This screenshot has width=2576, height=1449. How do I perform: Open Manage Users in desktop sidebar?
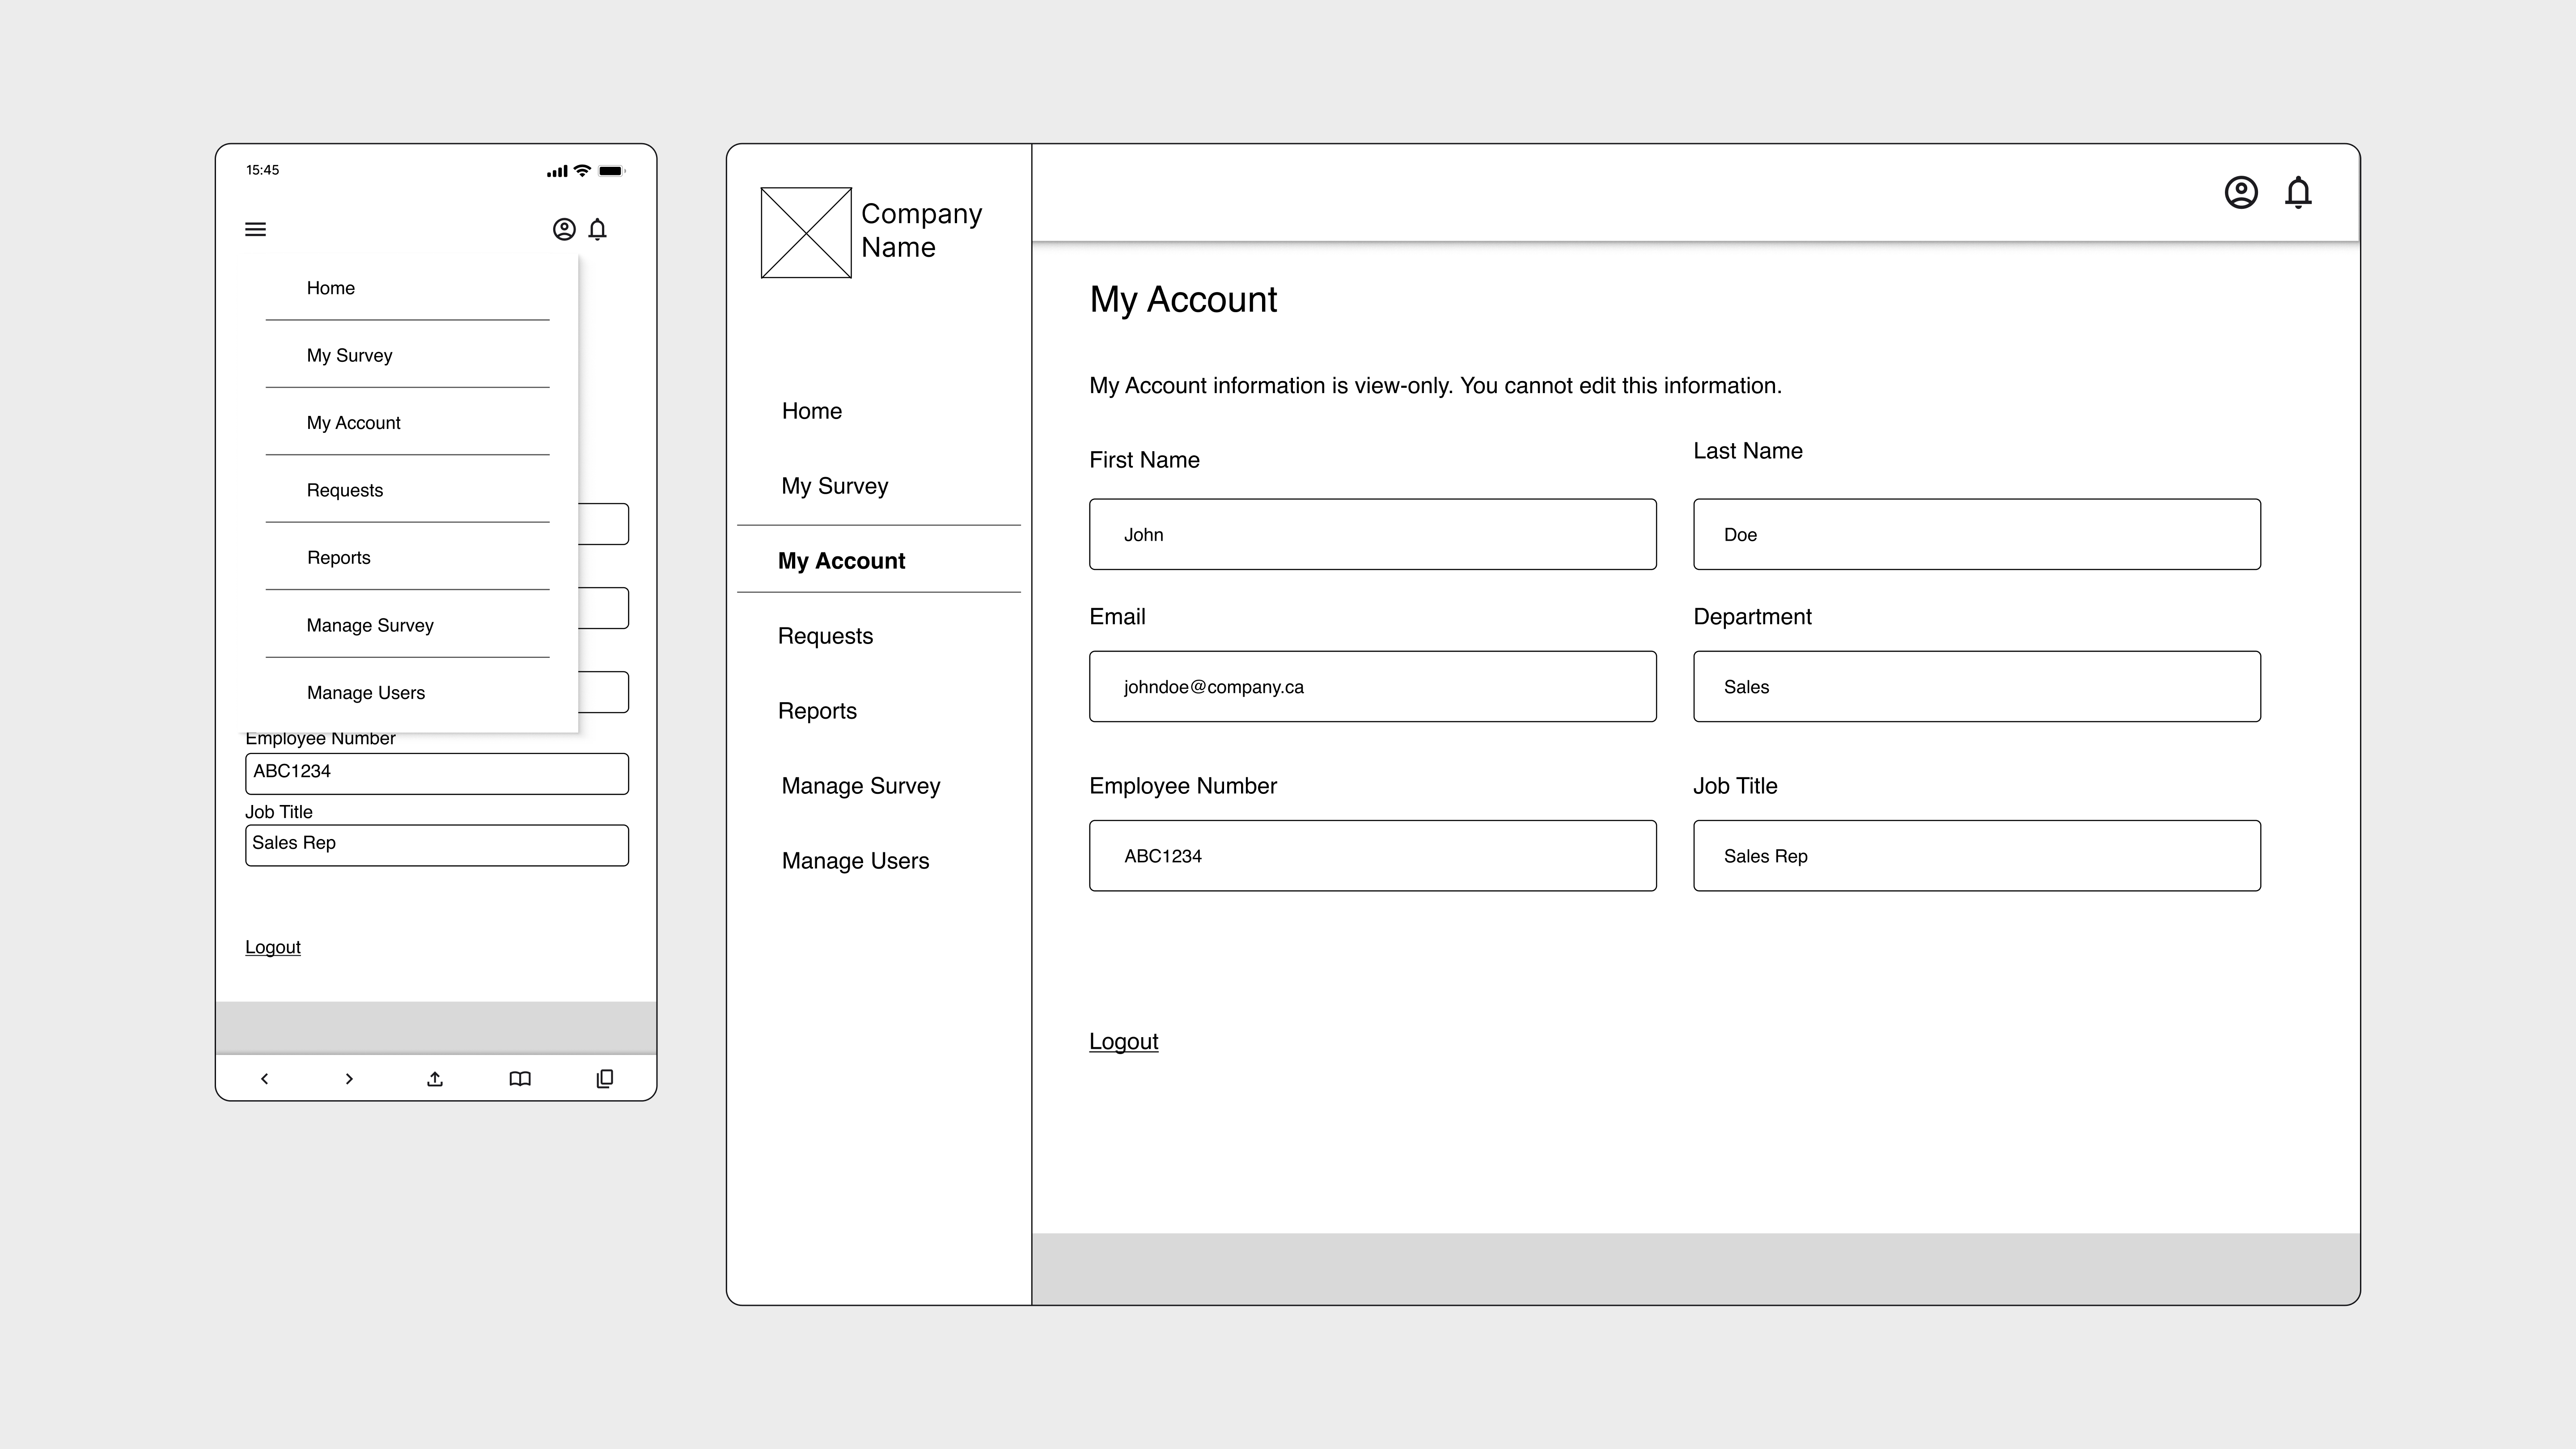pyautogui.click(x=855, y=861)
